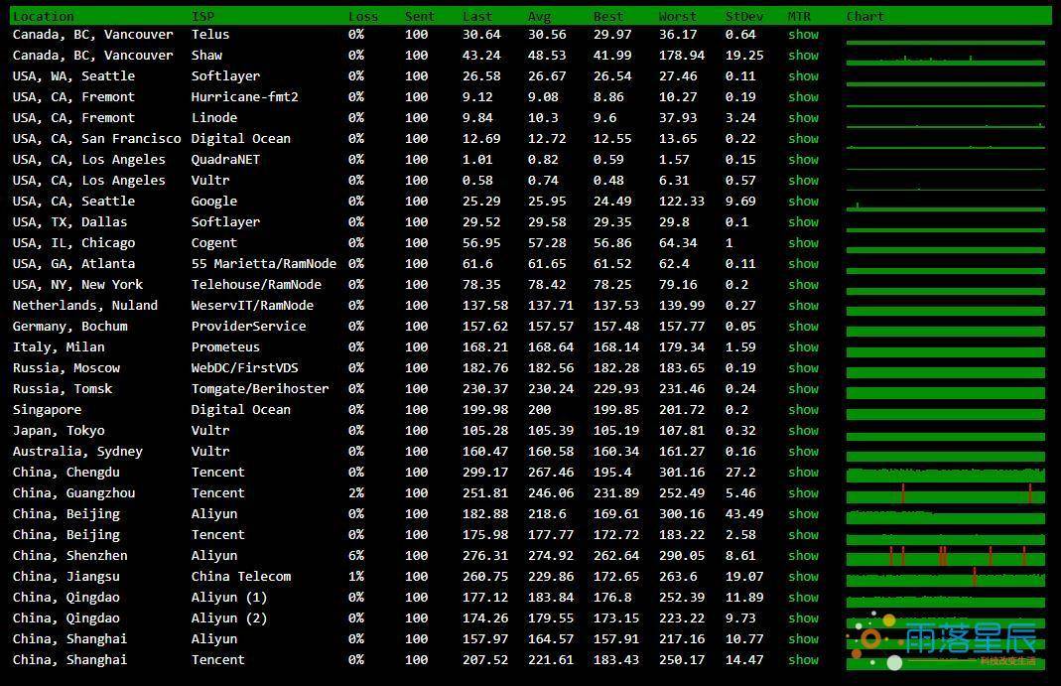1061x686 pixels.
Task: Click avg value 0.74 in Vultr Los Angeles row
Action: pos(543,181)
